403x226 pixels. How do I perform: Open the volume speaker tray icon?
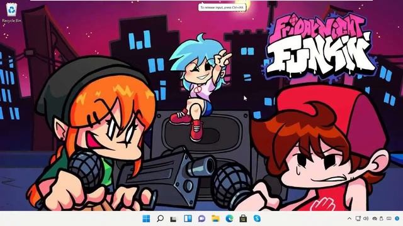tap(366, 218)
